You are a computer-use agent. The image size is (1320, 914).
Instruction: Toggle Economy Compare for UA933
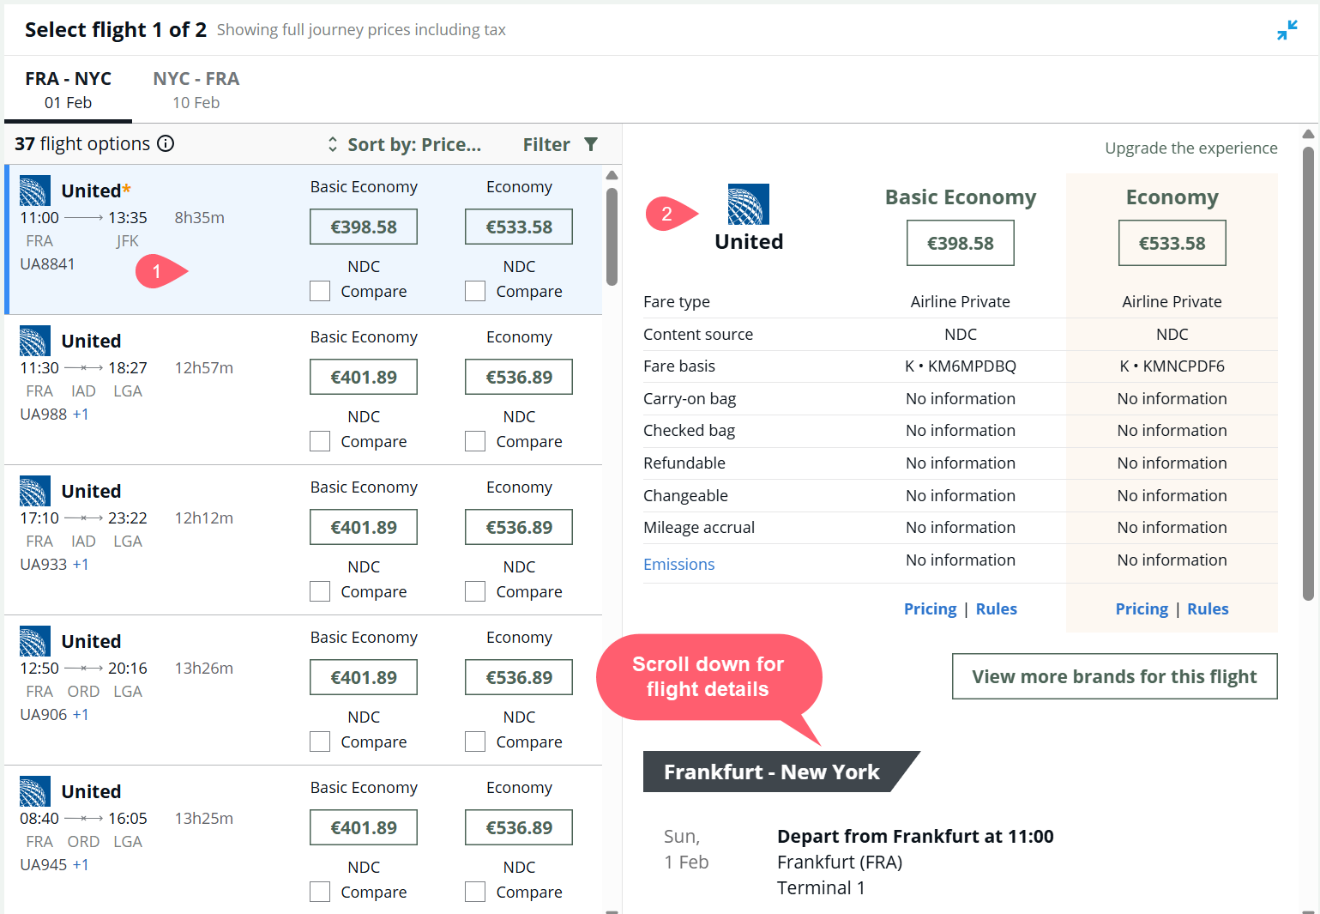coord(475,591)
